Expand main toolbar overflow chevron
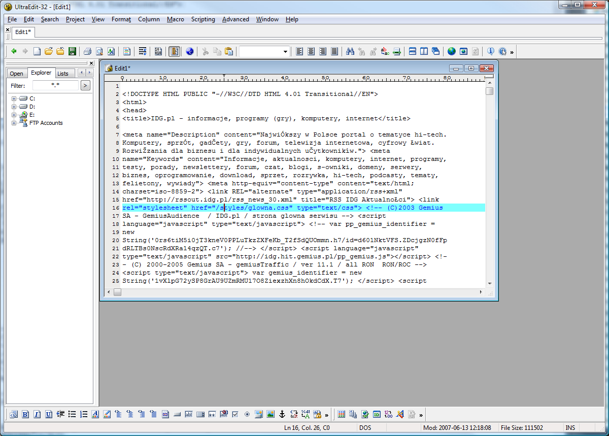 coord(512,52)
